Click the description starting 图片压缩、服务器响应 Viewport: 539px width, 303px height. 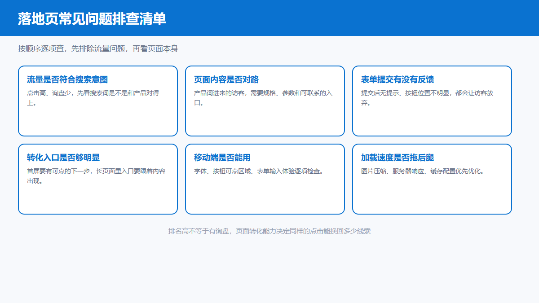423,171
